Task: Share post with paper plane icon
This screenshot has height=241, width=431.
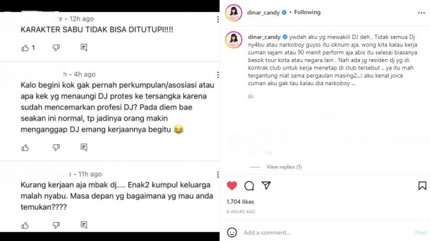Action: point(266,185)
